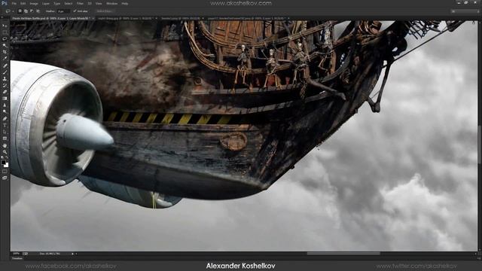This screenshot has height=271, width=482.
Task: Click the Refine Edge button
Action: (x=105, y=11)
